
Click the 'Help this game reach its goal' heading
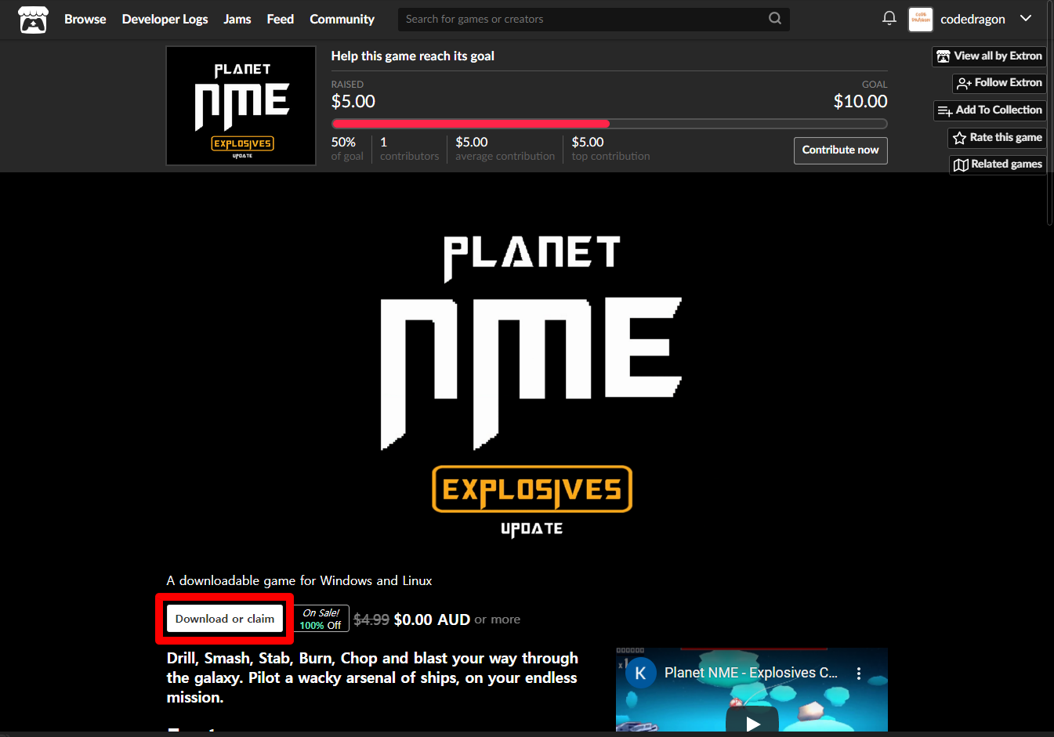click(412, 56)
